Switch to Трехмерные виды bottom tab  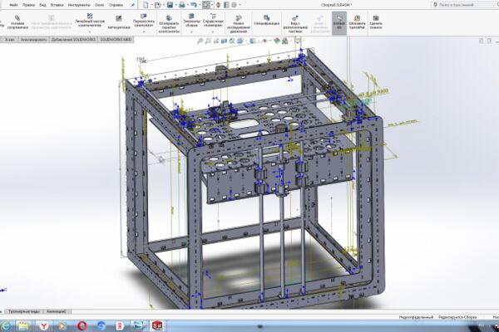point(24,312)
